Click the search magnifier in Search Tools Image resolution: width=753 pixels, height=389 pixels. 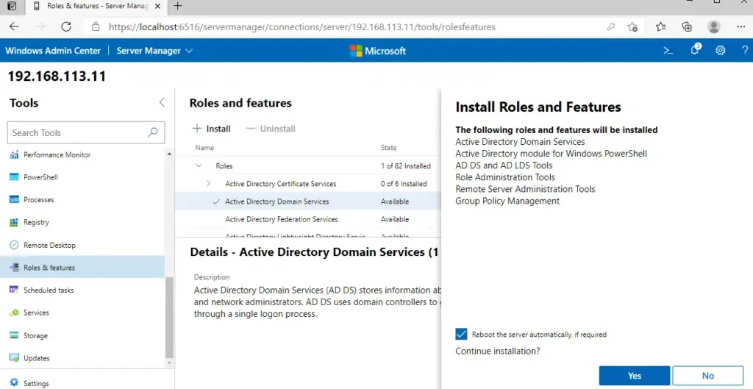[153, 132]
